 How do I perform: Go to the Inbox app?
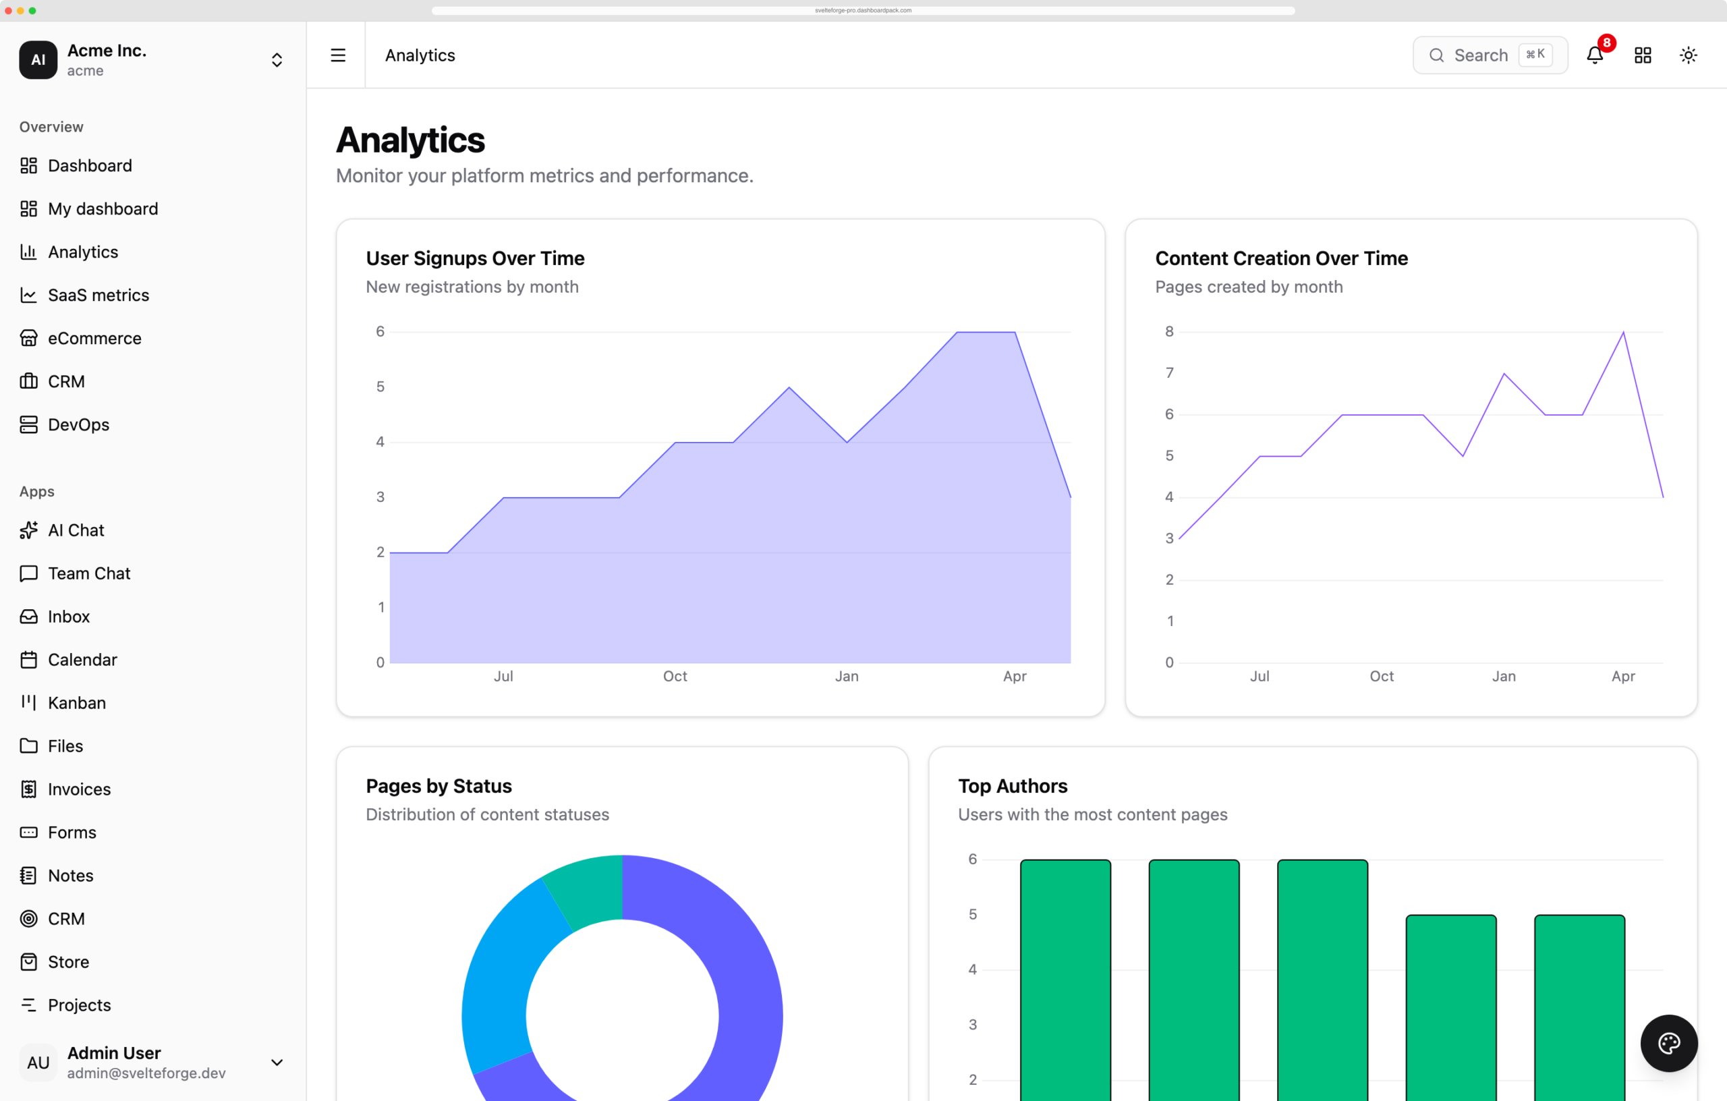tap(152, 616)
